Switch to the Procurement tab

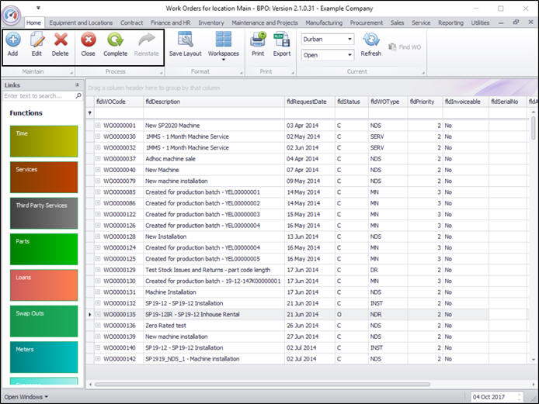click(367, 22)
